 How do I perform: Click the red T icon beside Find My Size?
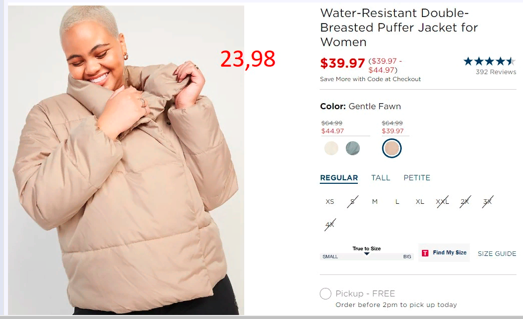point(425,253)
